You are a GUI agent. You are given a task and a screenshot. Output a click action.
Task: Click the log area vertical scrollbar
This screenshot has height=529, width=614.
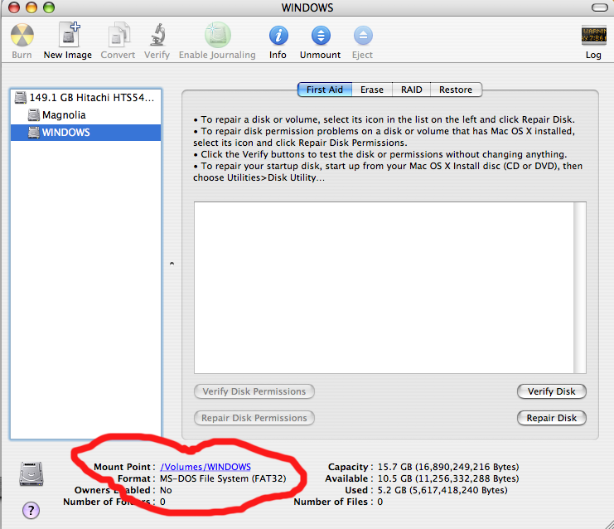(580, 288)
